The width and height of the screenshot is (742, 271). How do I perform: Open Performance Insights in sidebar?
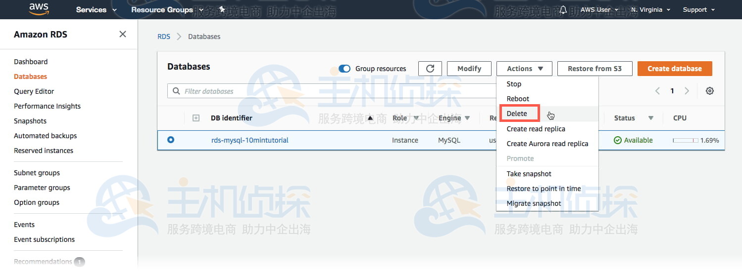[47, 106]
